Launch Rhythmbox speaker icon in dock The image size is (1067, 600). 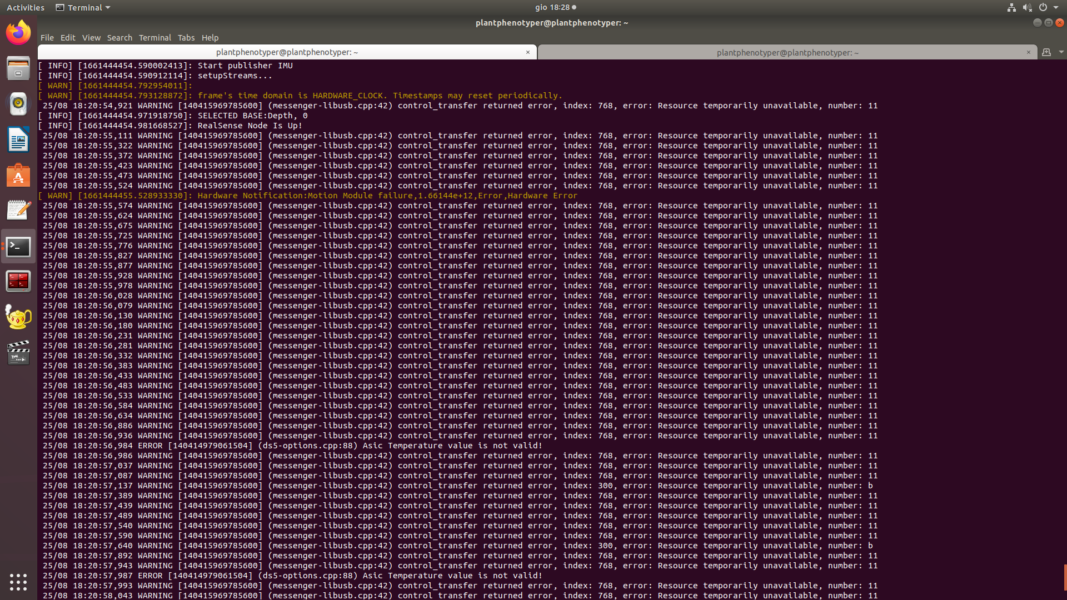[x=18, y=103]
